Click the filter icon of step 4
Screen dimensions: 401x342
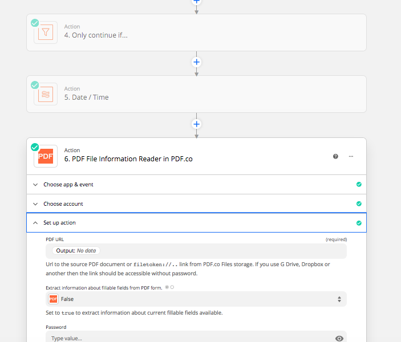(x=46, y=32)
